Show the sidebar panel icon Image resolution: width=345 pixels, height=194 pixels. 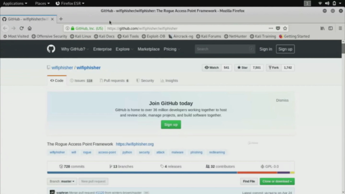point(330,29)
